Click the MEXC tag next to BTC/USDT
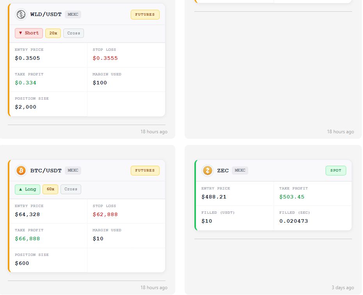This screenshot has width=363, height=295. 73,170
